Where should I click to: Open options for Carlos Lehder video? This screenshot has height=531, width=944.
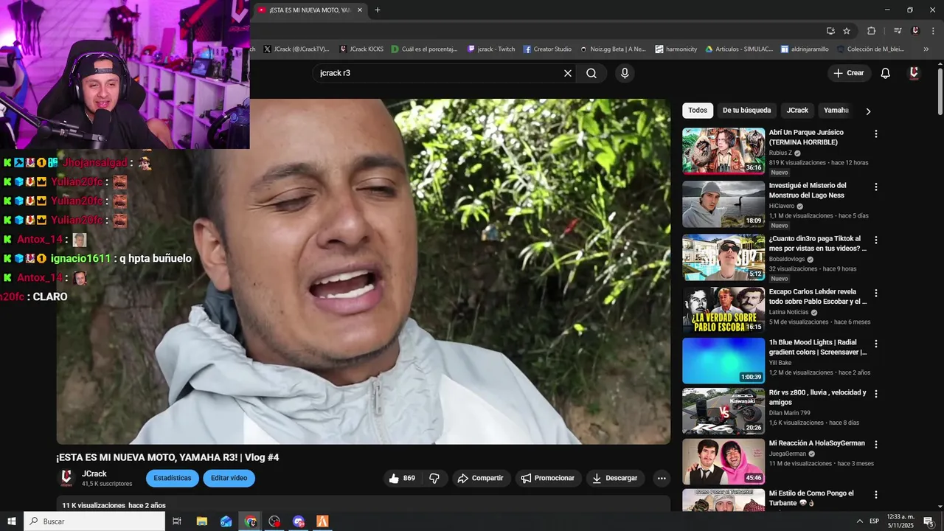(x=876, y=293)
